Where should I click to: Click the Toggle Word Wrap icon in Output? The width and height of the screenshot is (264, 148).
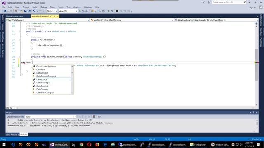(x=99, y=116)
